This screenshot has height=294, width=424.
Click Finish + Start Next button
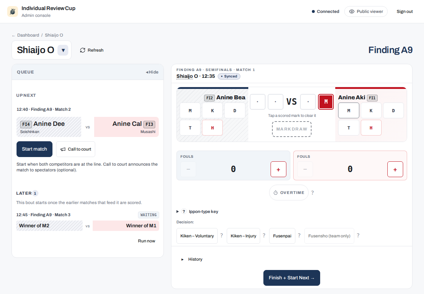coord(291,278)
